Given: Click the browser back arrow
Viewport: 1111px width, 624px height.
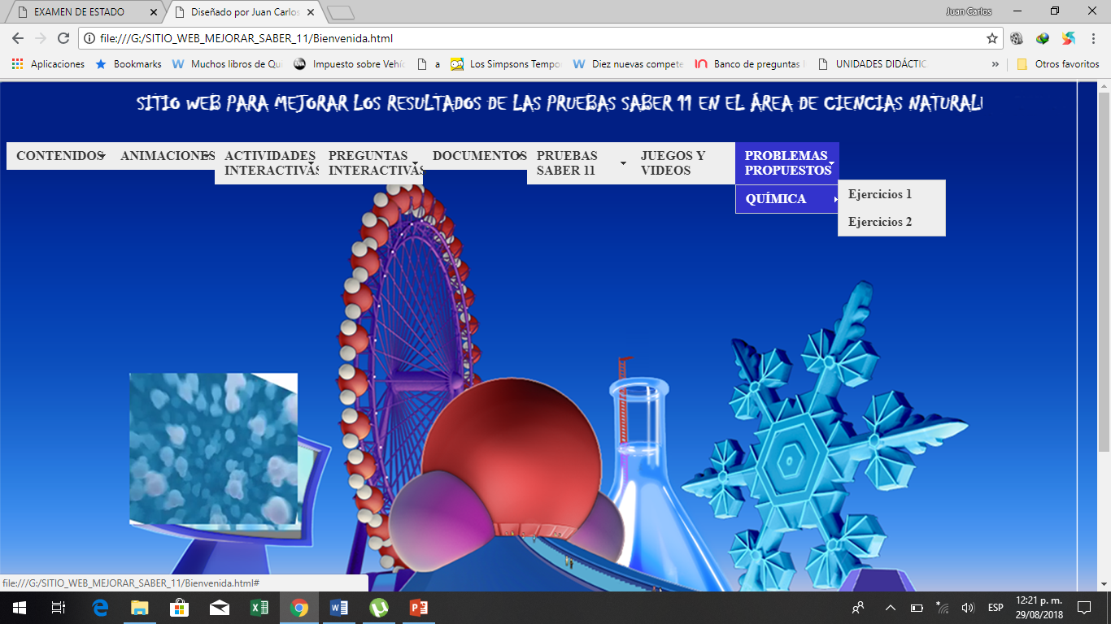Looking at the screenshot, I should [18, 38].
